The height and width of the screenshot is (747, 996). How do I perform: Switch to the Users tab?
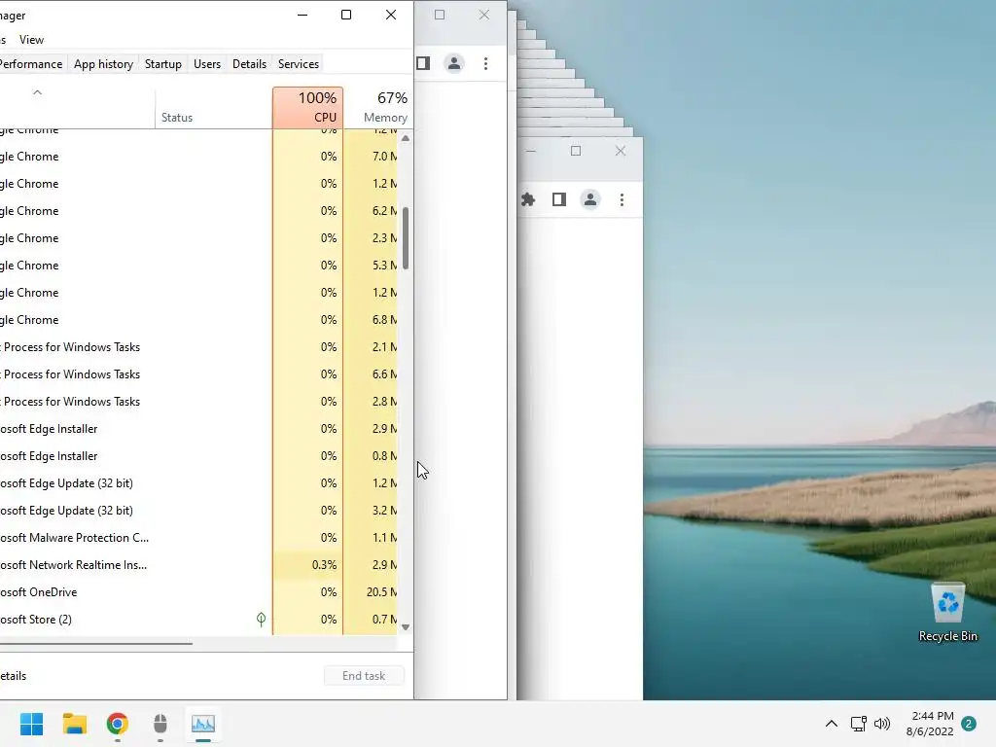[x=207, y=63]
